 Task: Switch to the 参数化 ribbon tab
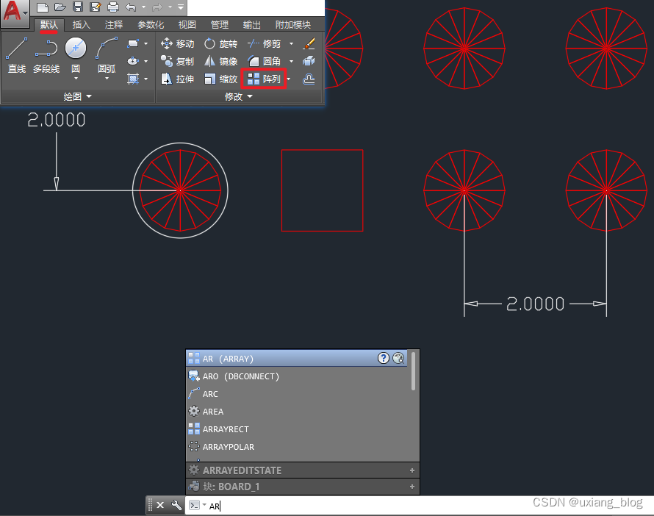(150, 24)
